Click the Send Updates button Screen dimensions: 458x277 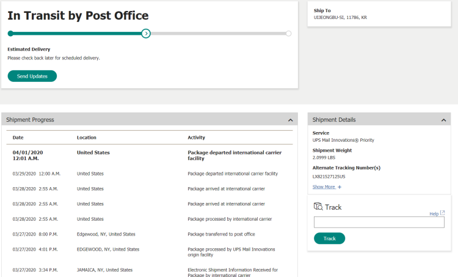pos(32,76)
